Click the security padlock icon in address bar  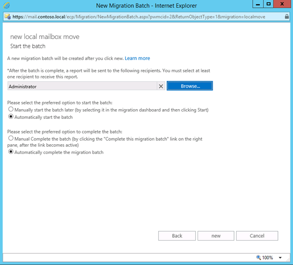point(287,17)
